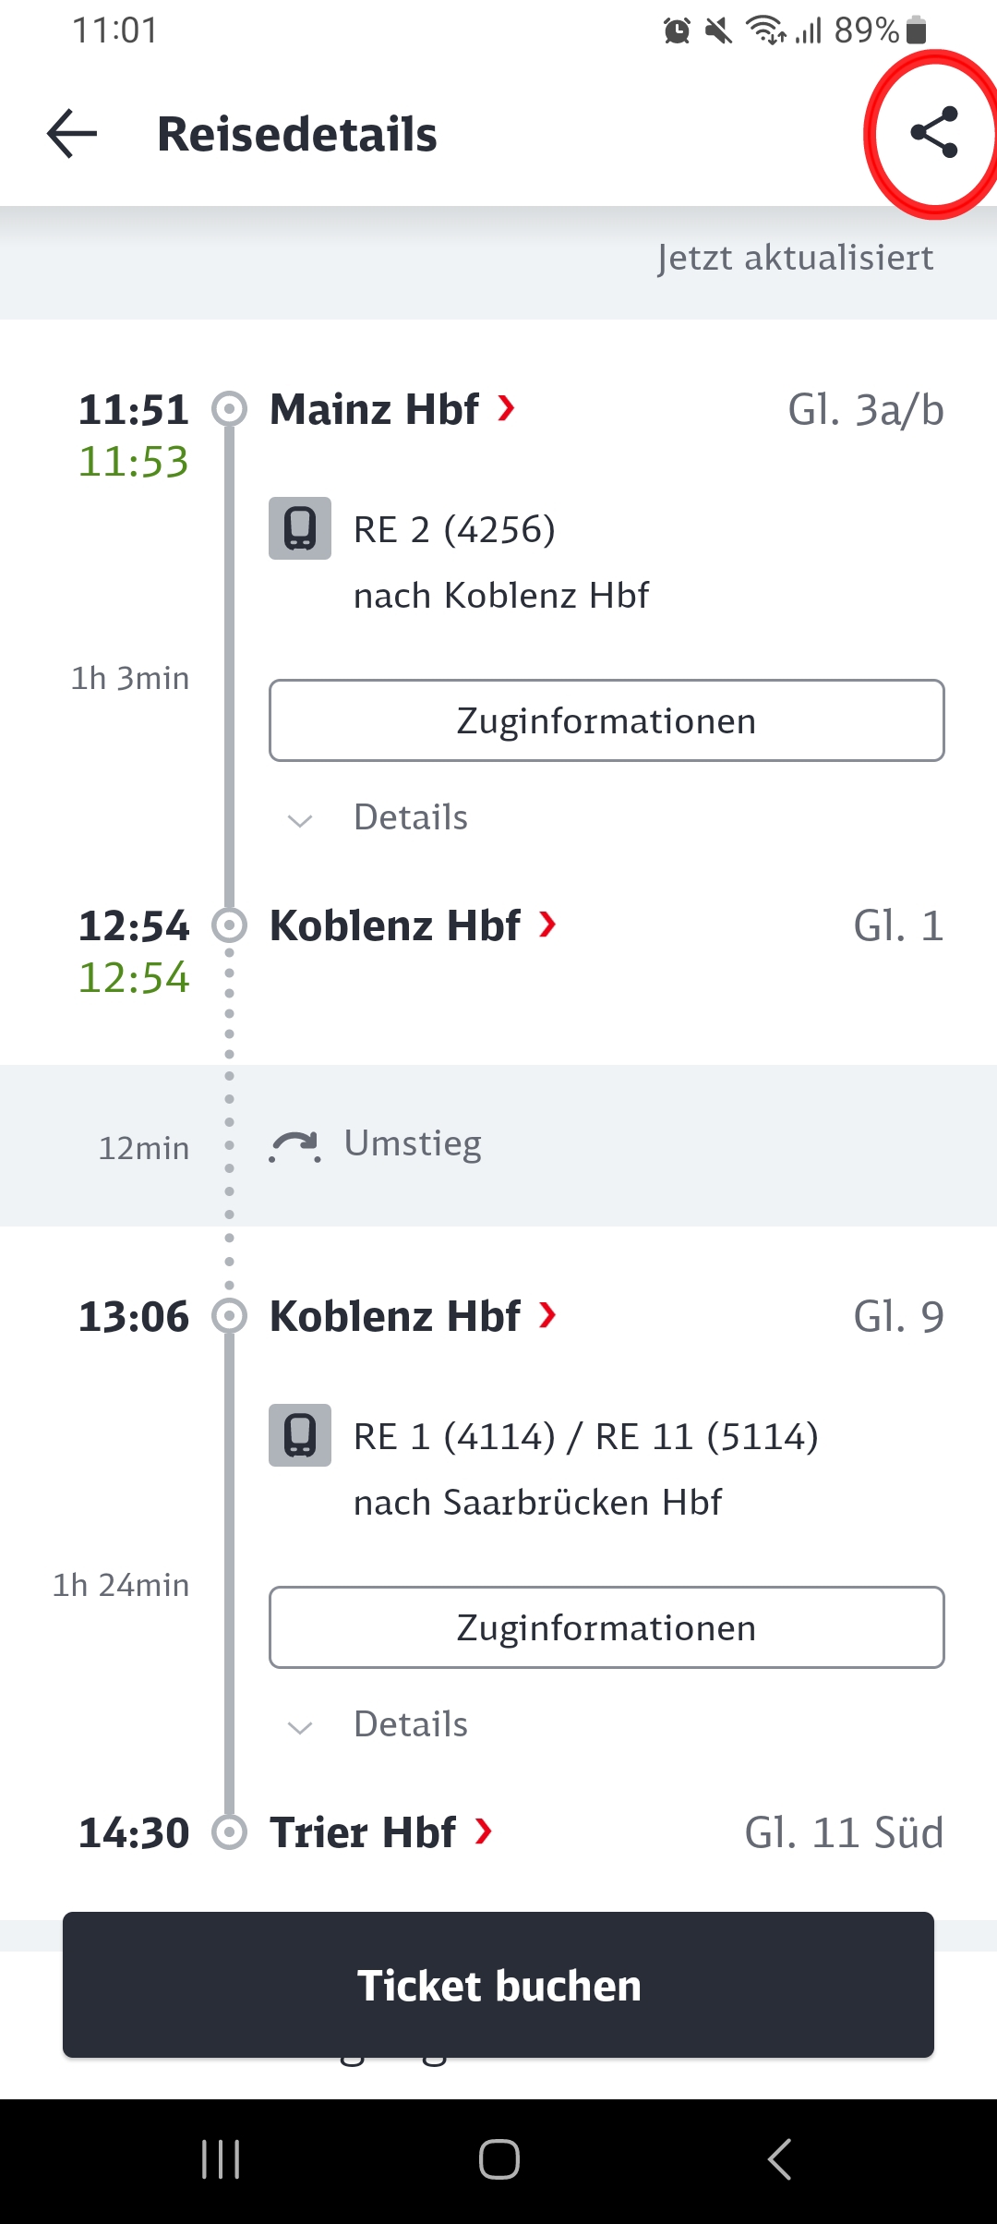The width and height of the screenshot is (997, 2224).
Task: Tap the Android home button
Action: pyautogui.click(x=498, y=2159)
